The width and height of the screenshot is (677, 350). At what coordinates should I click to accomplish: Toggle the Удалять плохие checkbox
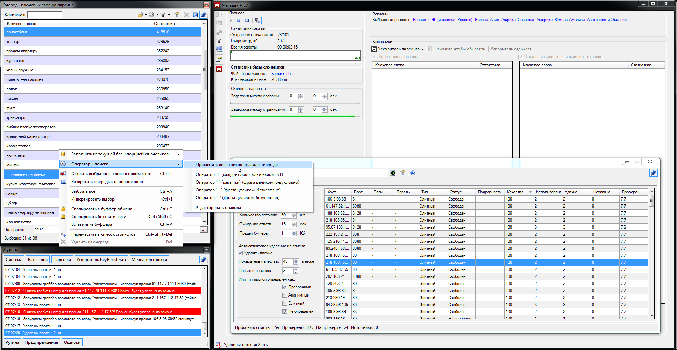point(240,253)
